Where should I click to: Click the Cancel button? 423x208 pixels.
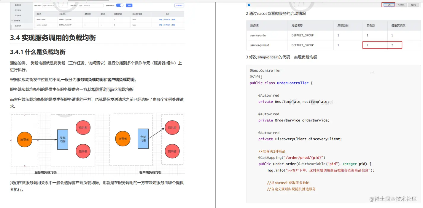[x=402, y=5]
